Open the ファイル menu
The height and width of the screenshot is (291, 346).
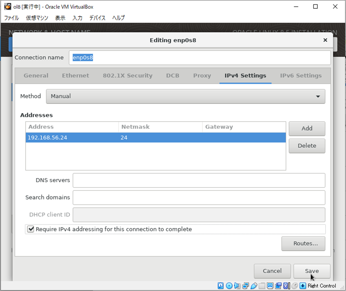click(11, 18)
